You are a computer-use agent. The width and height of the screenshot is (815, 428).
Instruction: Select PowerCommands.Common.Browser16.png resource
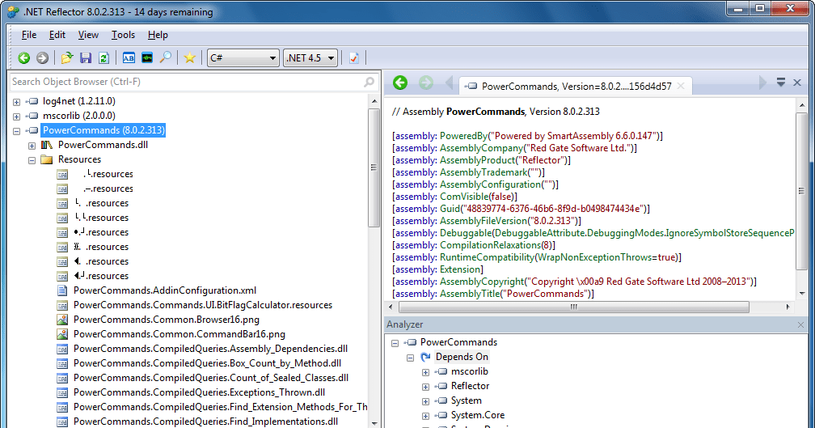(x=167, y=320)
